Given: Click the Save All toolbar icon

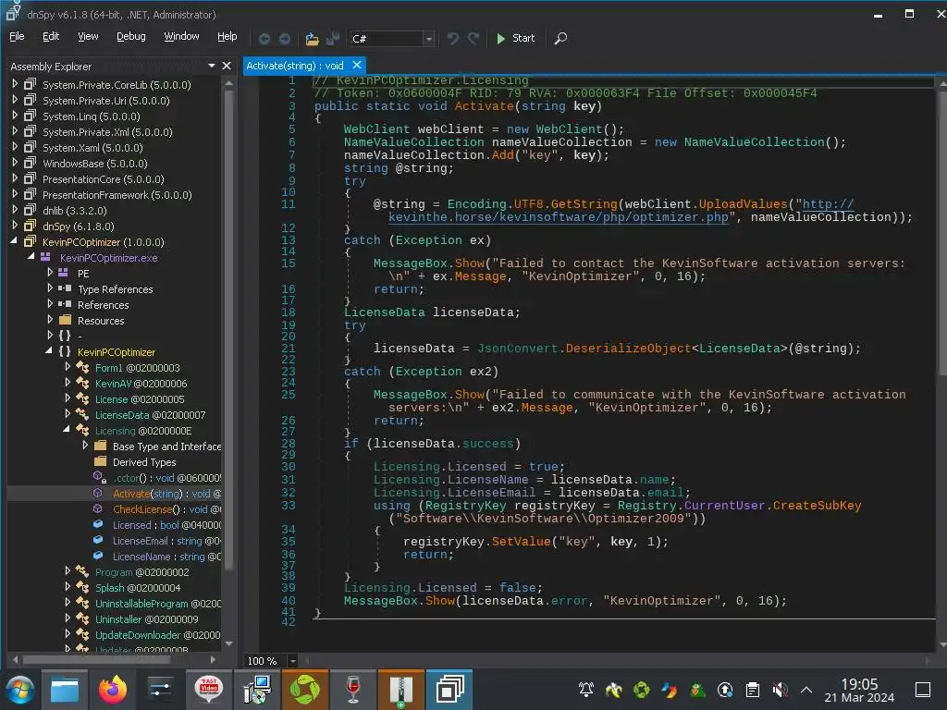Looking at the screenshot, I should pos(332,39).
